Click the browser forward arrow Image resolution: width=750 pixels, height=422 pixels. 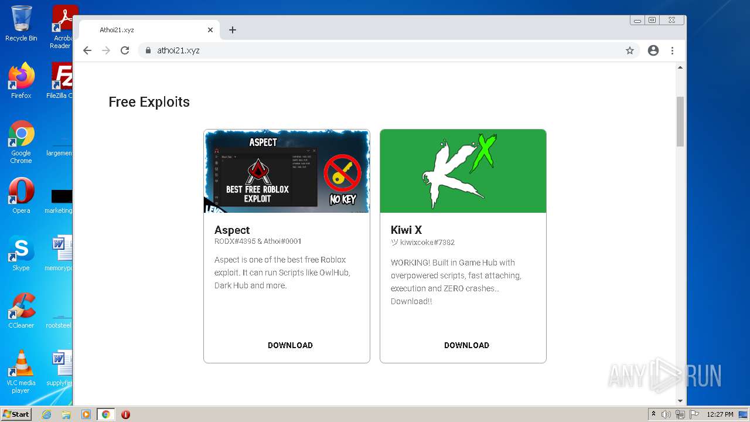(106, 50)
